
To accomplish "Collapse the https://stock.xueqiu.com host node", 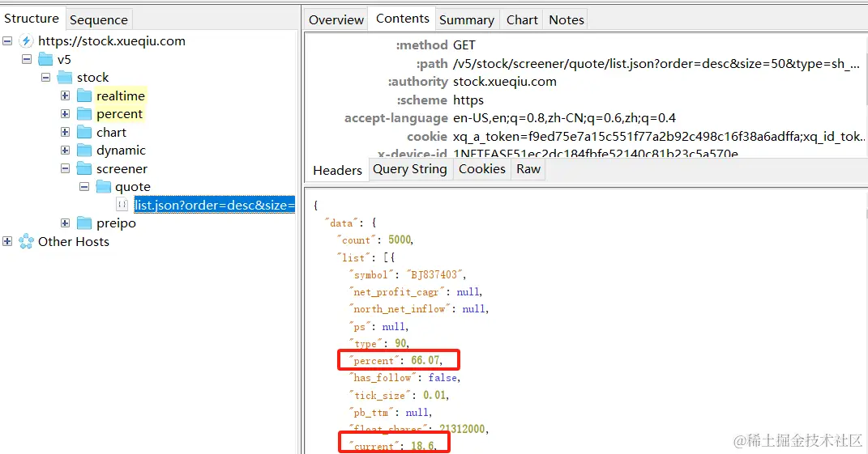I will (7, 41).
